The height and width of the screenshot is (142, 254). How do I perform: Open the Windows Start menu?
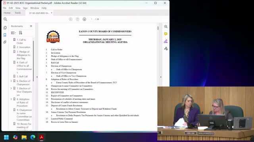pos(6,137)
